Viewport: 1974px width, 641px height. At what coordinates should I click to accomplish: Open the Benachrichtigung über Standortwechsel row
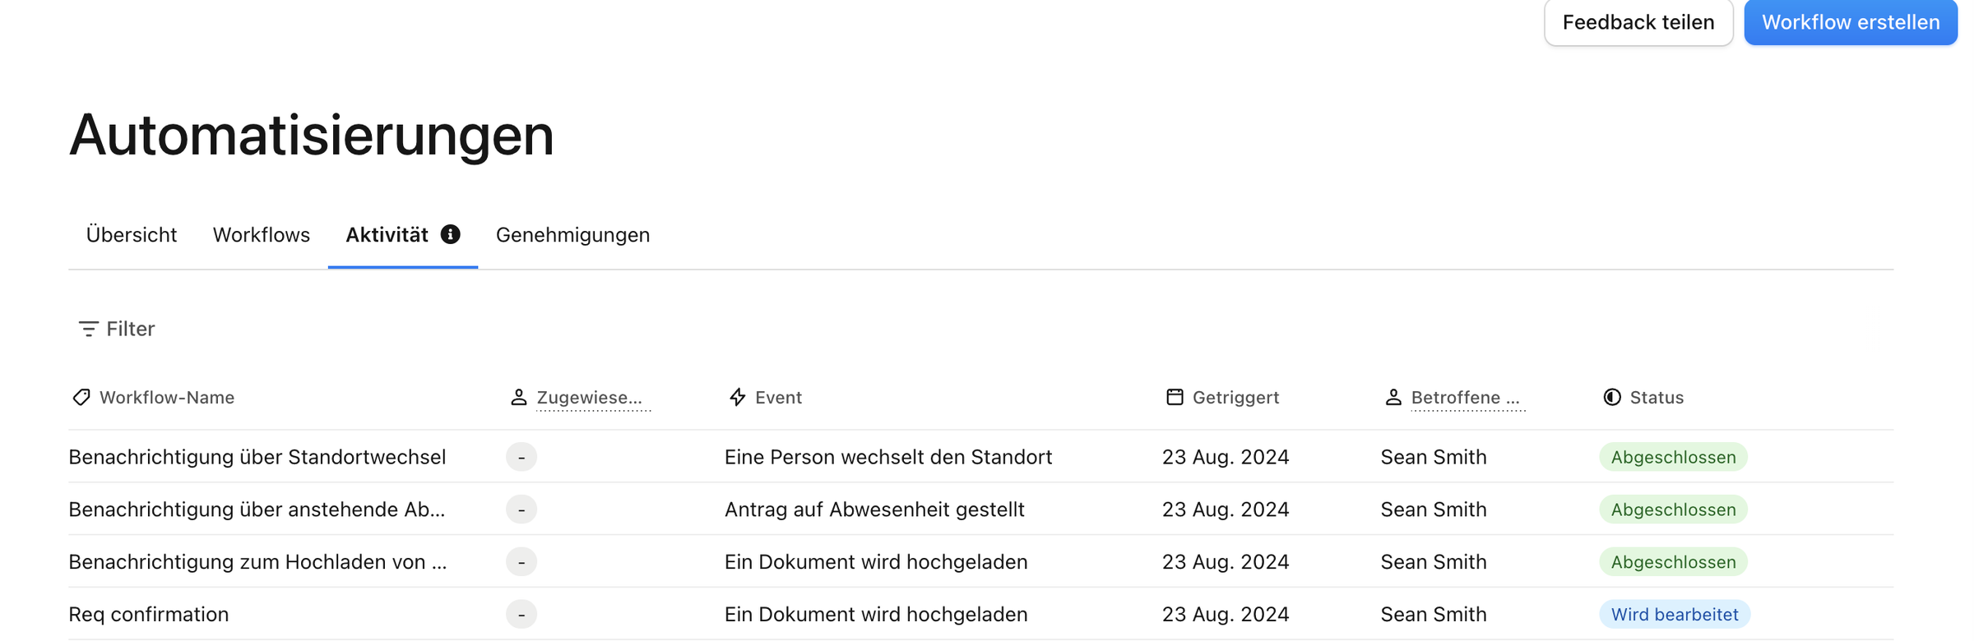[x=980, y=456]
